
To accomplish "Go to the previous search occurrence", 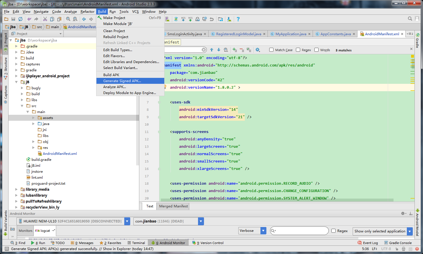I will [212, 50].
